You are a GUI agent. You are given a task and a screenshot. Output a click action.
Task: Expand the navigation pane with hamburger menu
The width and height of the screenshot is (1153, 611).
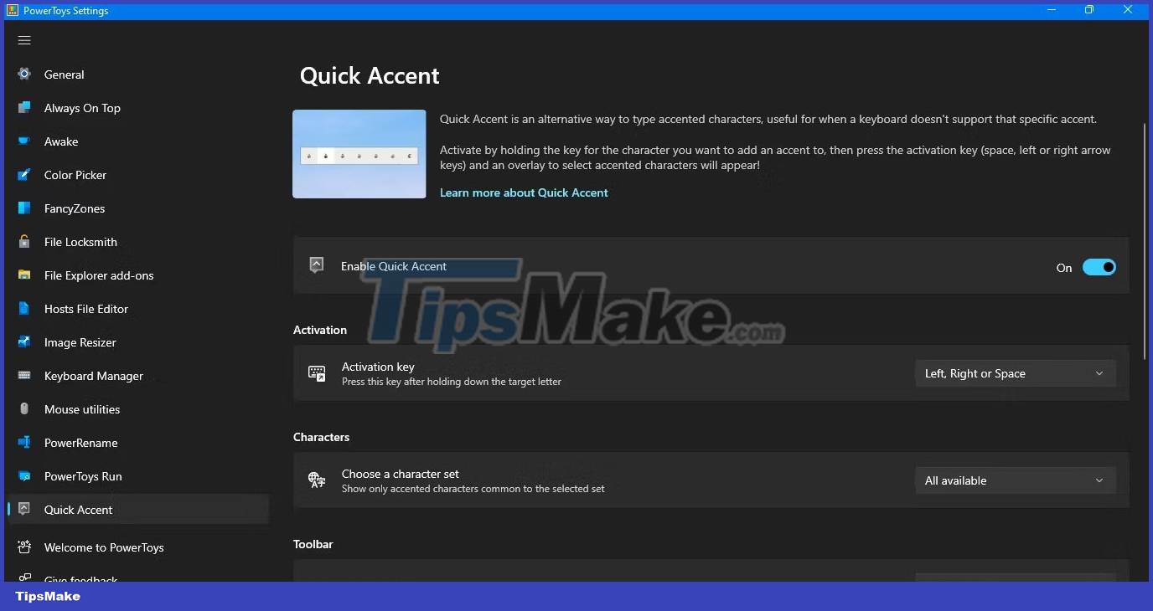[23, 39]
